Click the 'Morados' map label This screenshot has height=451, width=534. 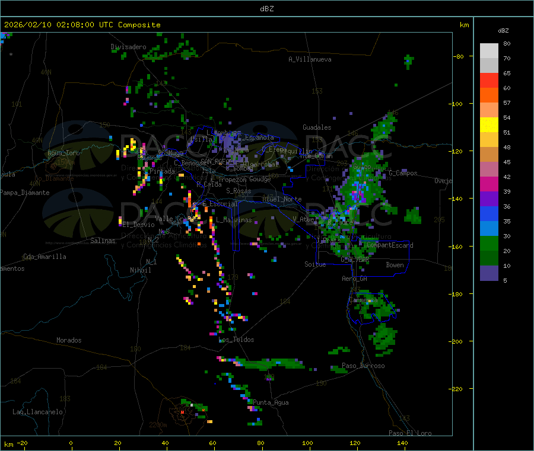click(69, 340)
